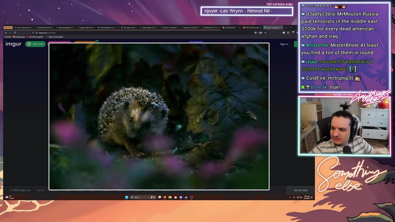
Task: Go back with the browser back arrow
Action: [6, 33]
